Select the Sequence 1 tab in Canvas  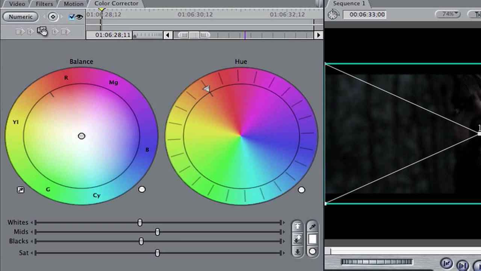(x=349, y=3)
